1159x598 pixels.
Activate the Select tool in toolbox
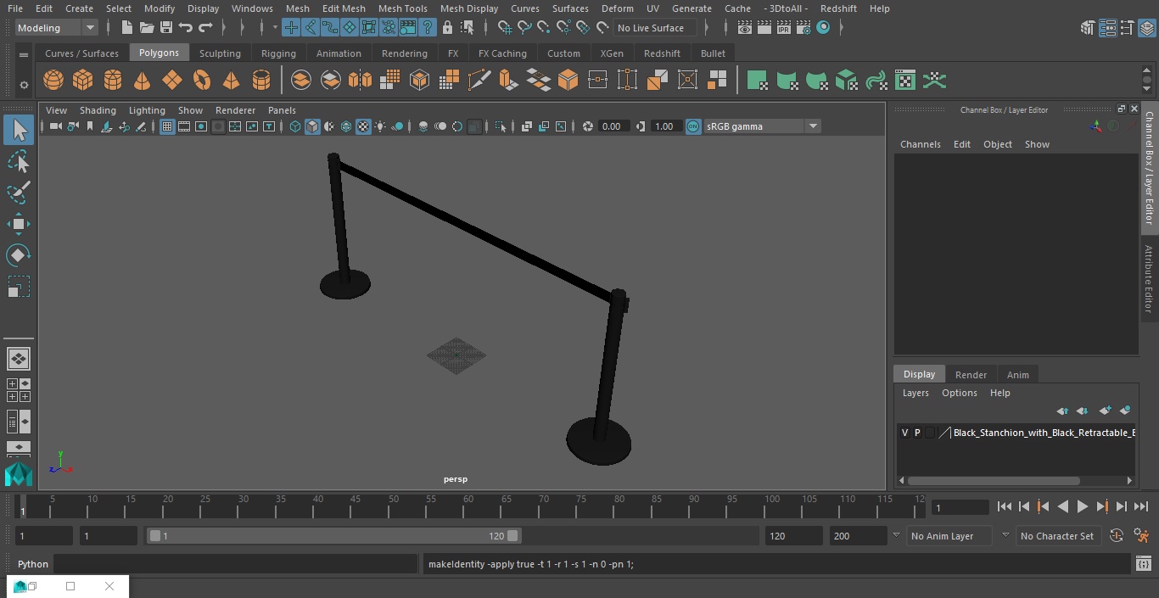pos(19,130)
